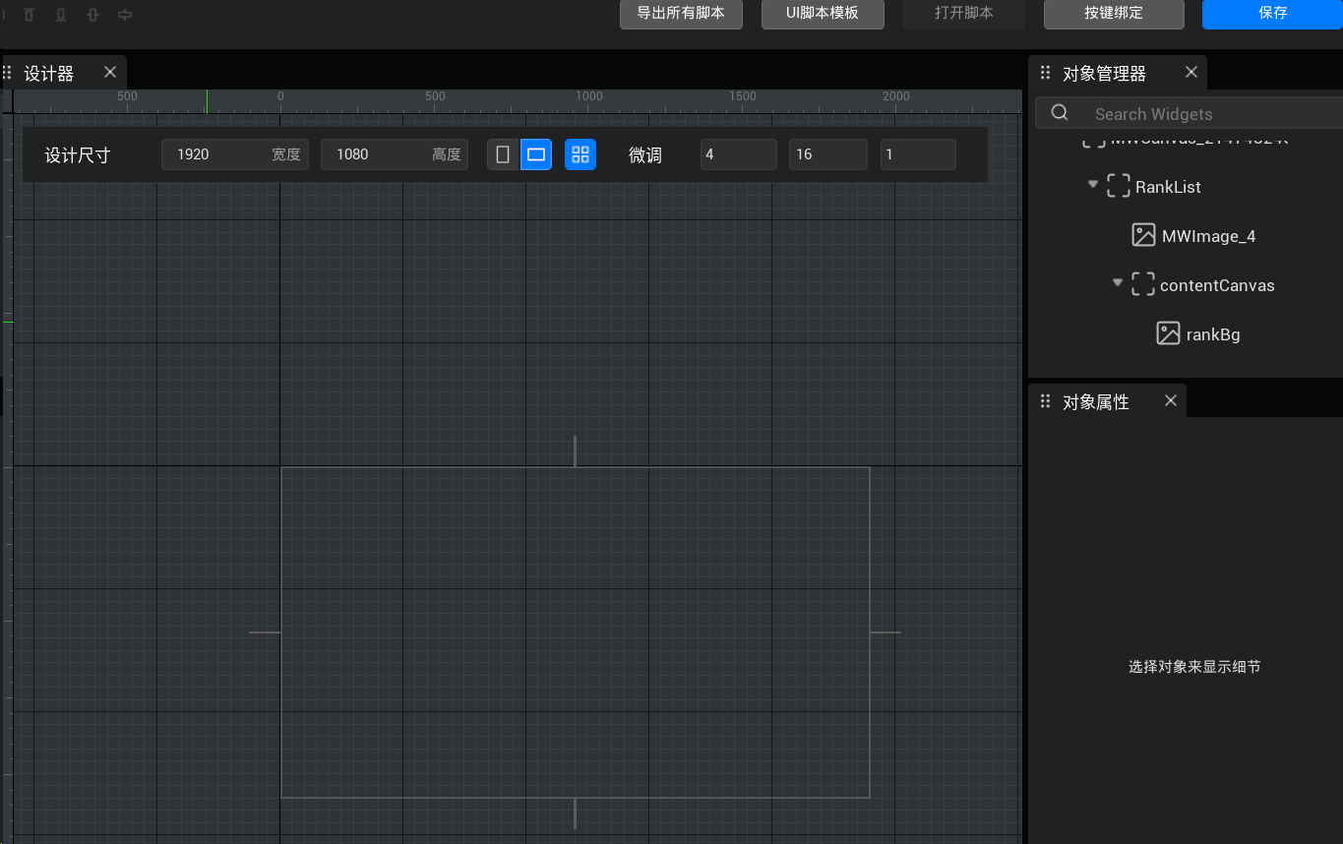Close the 对象管理器 tab

[x=1191, y=72]
